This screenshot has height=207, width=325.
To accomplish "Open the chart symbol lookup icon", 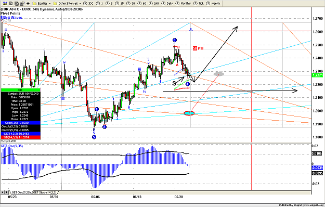I will pyautogui.click(x=5, y=3).
